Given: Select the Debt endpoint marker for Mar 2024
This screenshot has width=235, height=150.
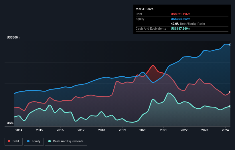Looking at the screenshot, I should [230, 92].
